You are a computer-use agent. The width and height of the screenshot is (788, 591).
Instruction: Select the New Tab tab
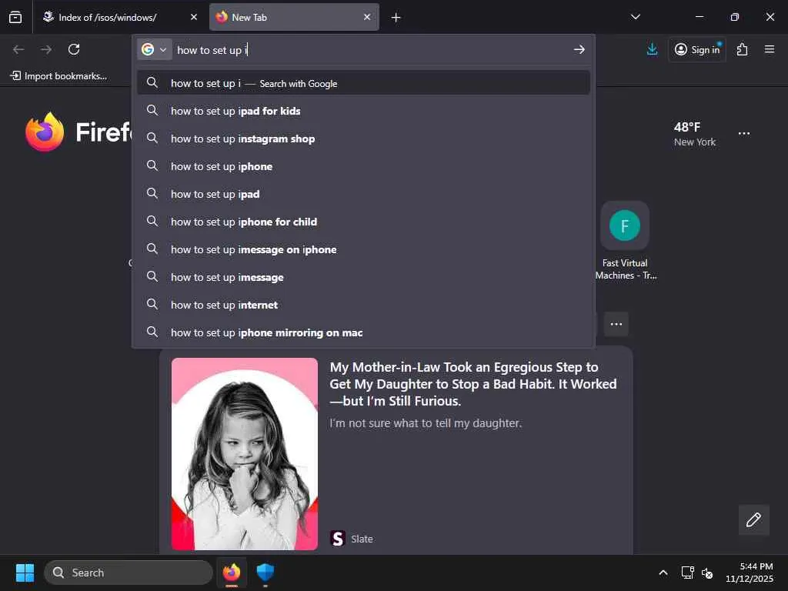(294, 17)
